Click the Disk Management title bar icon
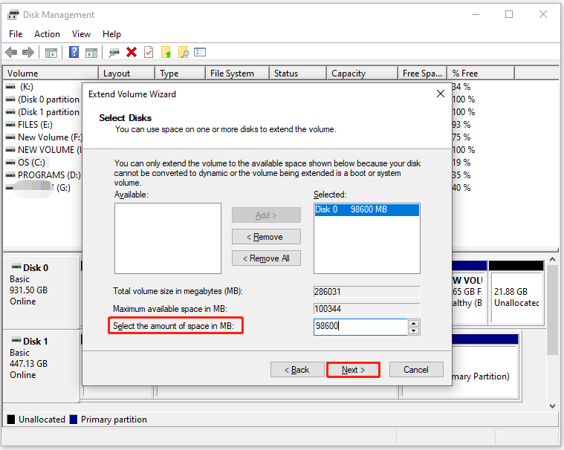The height and width of the screenshot is (450, 564). 13,15
